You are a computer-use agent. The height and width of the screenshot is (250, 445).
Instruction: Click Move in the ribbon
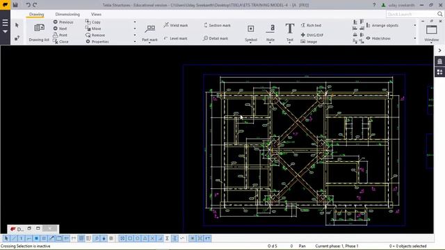pyautogui.click(x=93, y=28)
